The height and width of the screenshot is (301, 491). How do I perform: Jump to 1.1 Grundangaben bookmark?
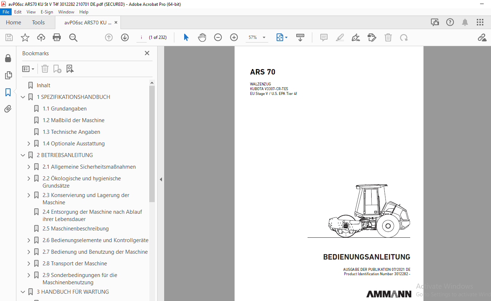click(x=64, y=109)
